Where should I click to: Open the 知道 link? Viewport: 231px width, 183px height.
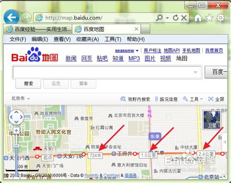point(118,59)
